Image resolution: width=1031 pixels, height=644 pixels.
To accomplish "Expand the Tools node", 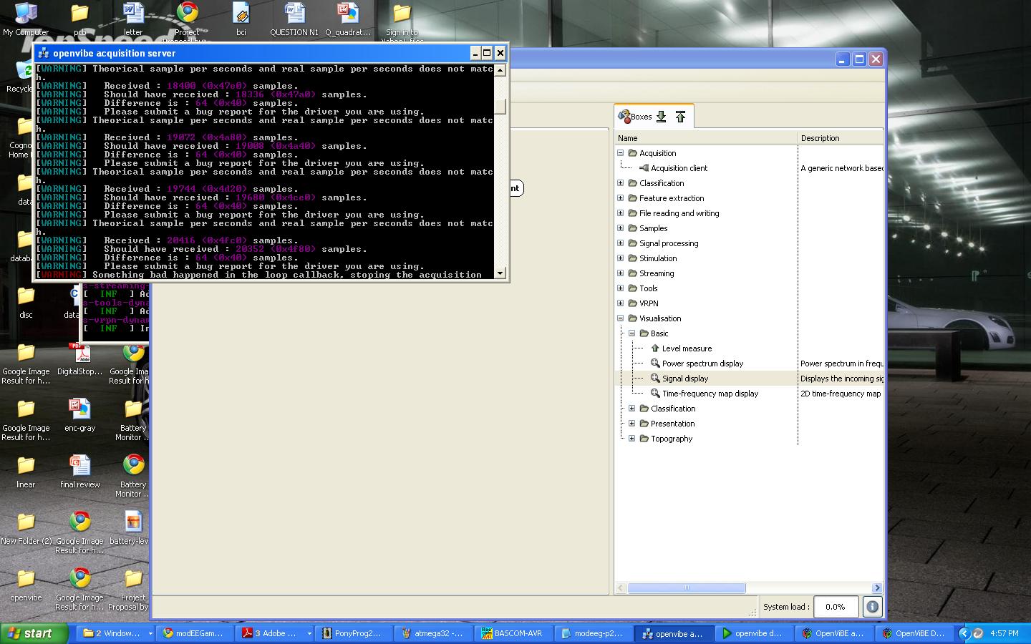I will (x=621, y=288).
